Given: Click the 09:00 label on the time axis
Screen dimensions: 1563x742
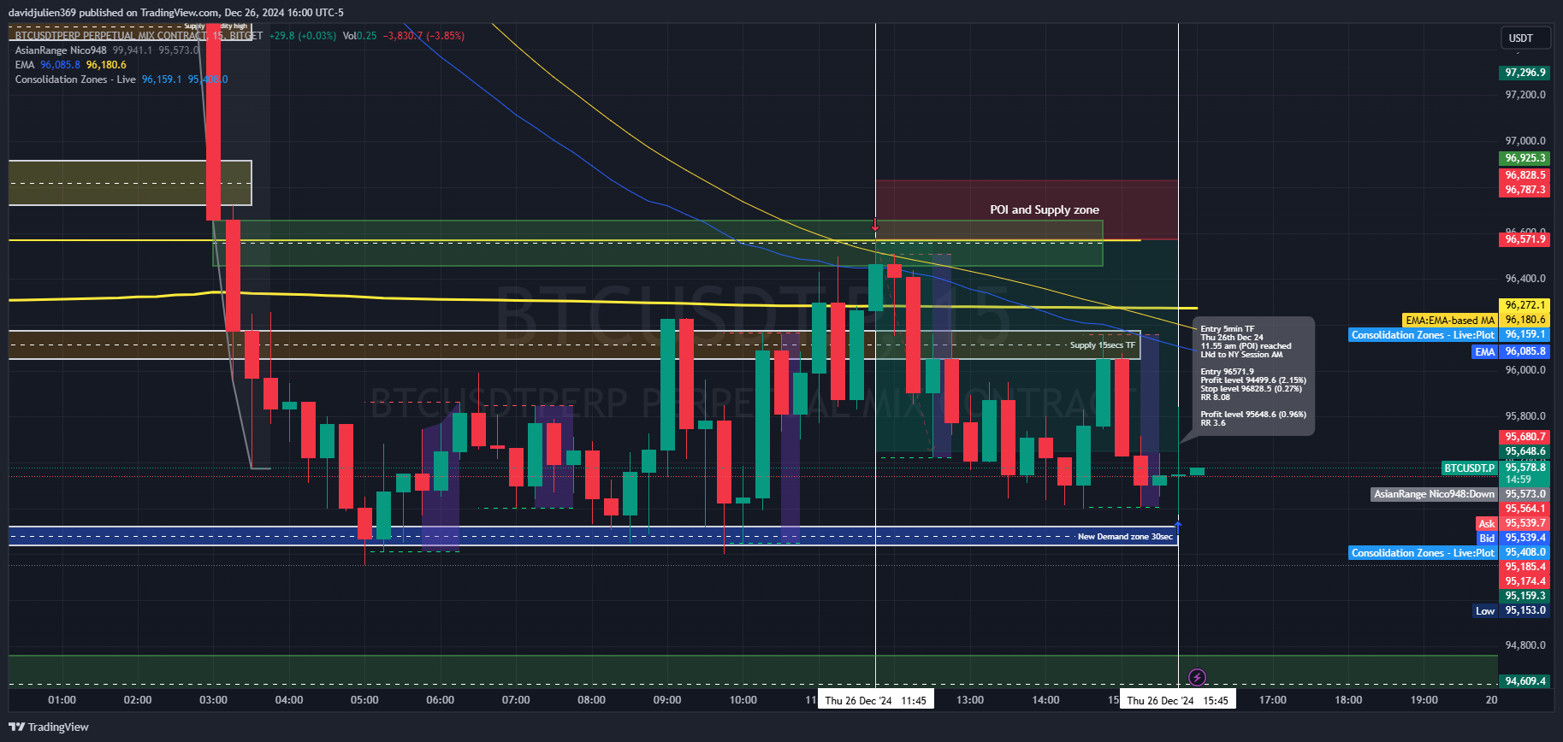Looking at the screenshot, I should [x=667, y=700].
